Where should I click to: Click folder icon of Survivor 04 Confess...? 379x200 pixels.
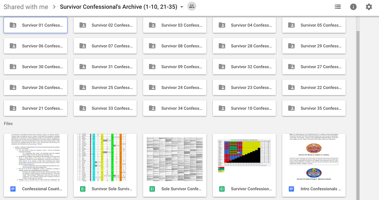coord(222,25)
